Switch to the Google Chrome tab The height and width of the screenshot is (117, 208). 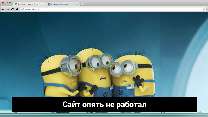pos(30,4)
